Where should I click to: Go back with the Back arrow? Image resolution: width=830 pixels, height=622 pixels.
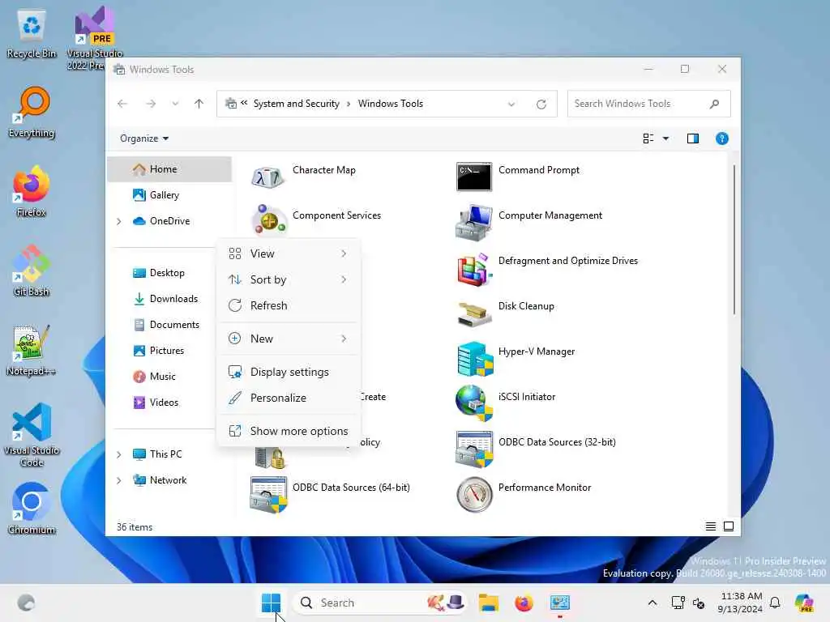pos(122,104)
